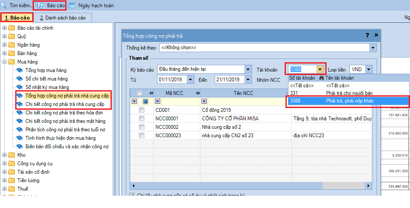Click the binoculars icon beside Tên tài khoản
This screenshot has height=208, width=410.
pyautogui.click(x=321, y=78)
